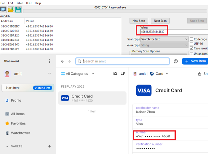Click the Watchtower tower icon
The width and height of the screenshot is (208, 154).
pos(7,133)
